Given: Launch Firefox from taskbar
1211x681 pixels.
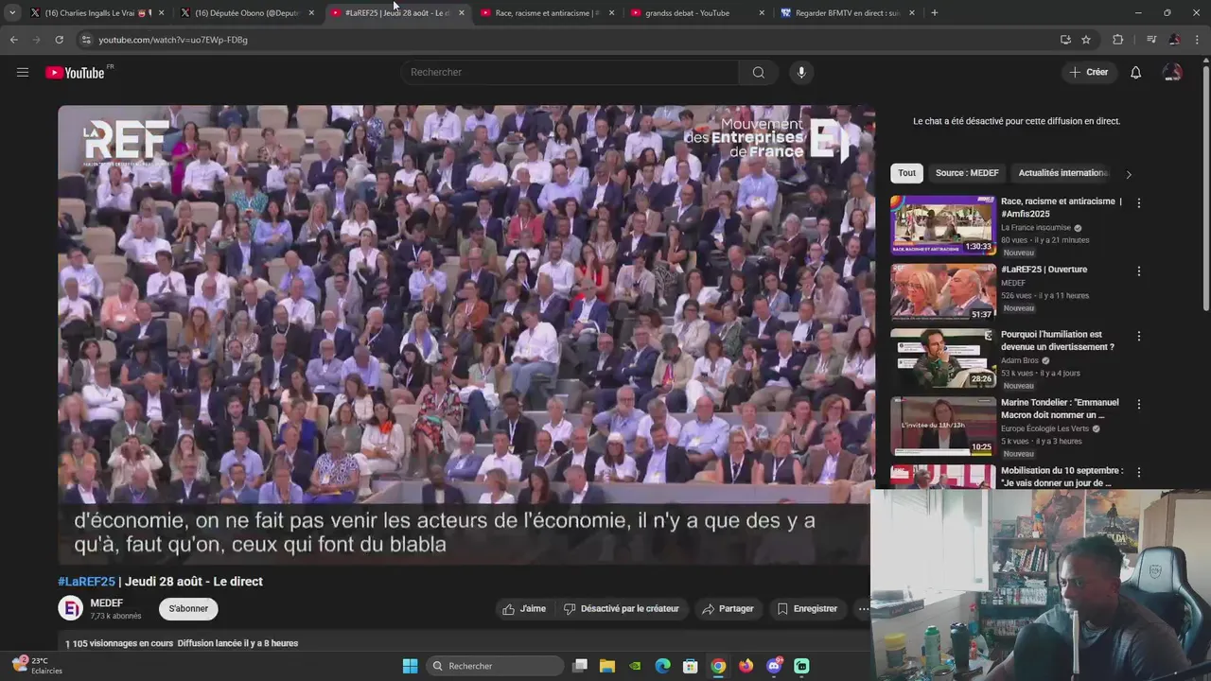Looking at the screenshot, I should pos(746,666).
